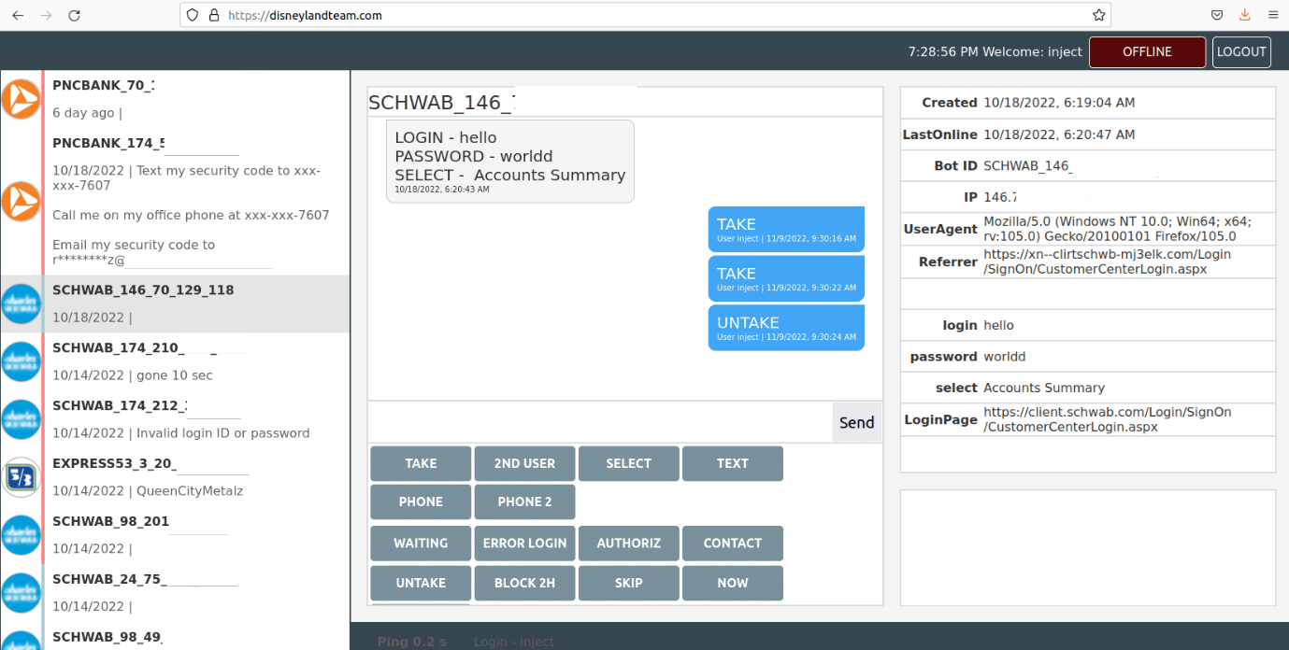
Task: Bookmark this page with the star icon
Action: tap(1099, 15)
